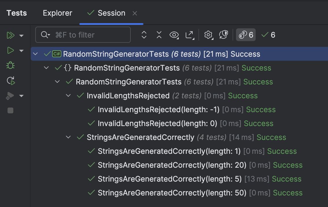Click the coverage shield icon

pos(223,35)
